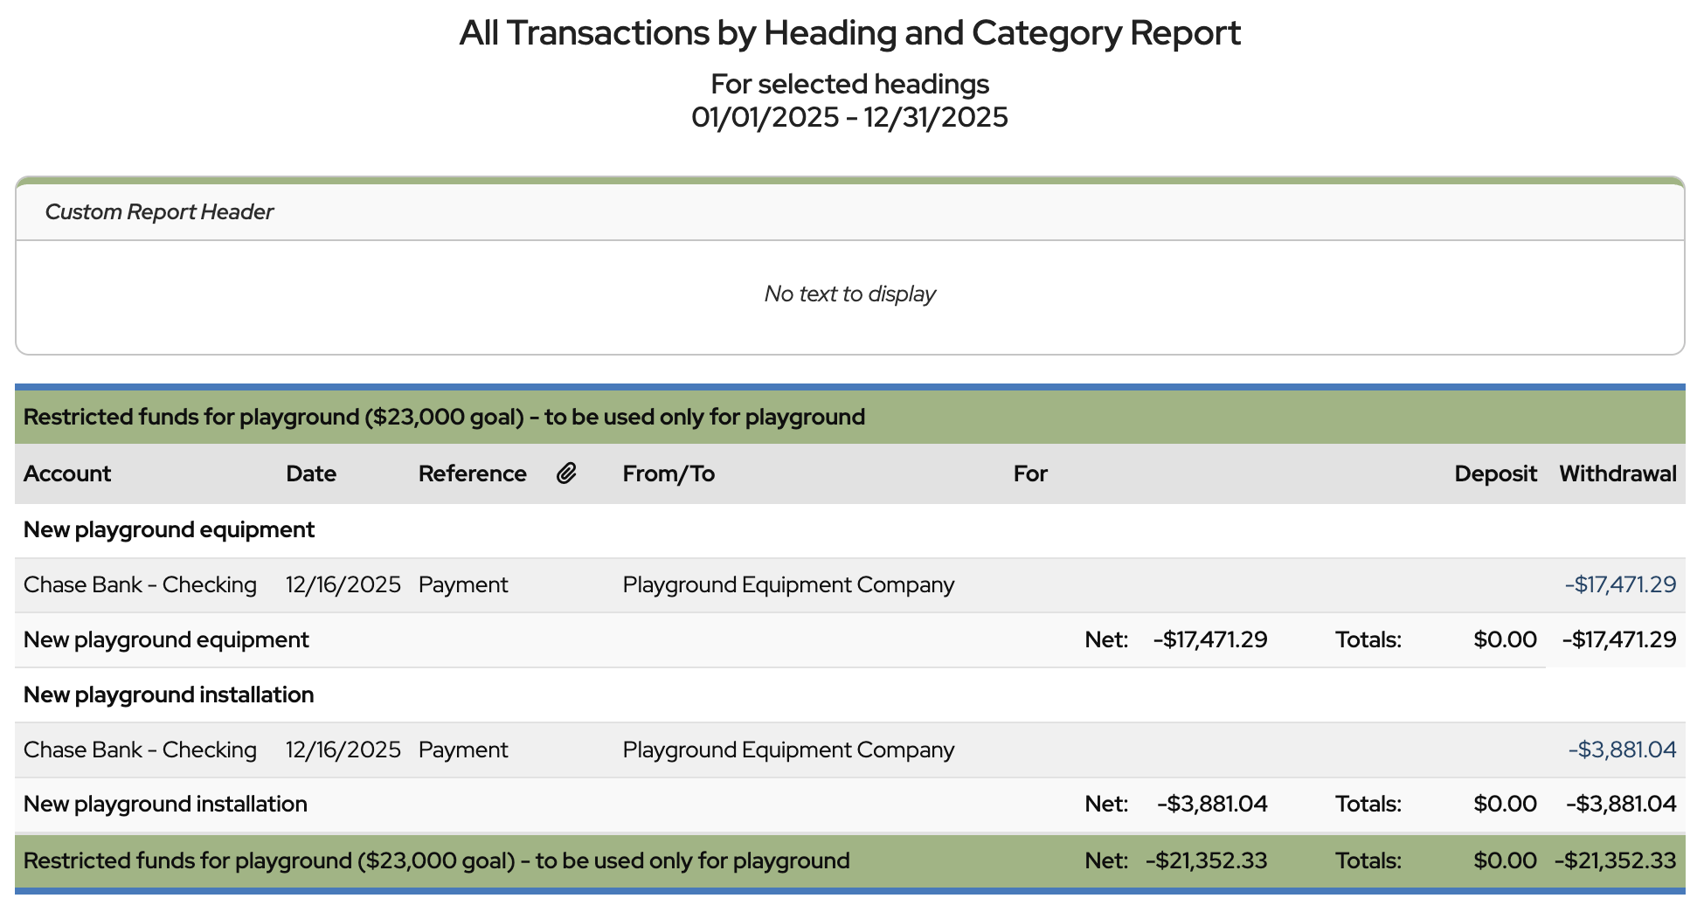This screenshot has height=912, width=1704.
Task: Click the For column header
Action: pyautogui.click(x=1030, y=473)
